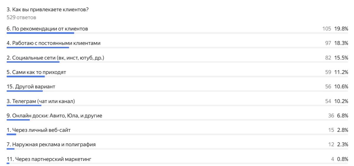
Task: Click the 0.8% value for partner marketing
Action: tap(342, 159)
